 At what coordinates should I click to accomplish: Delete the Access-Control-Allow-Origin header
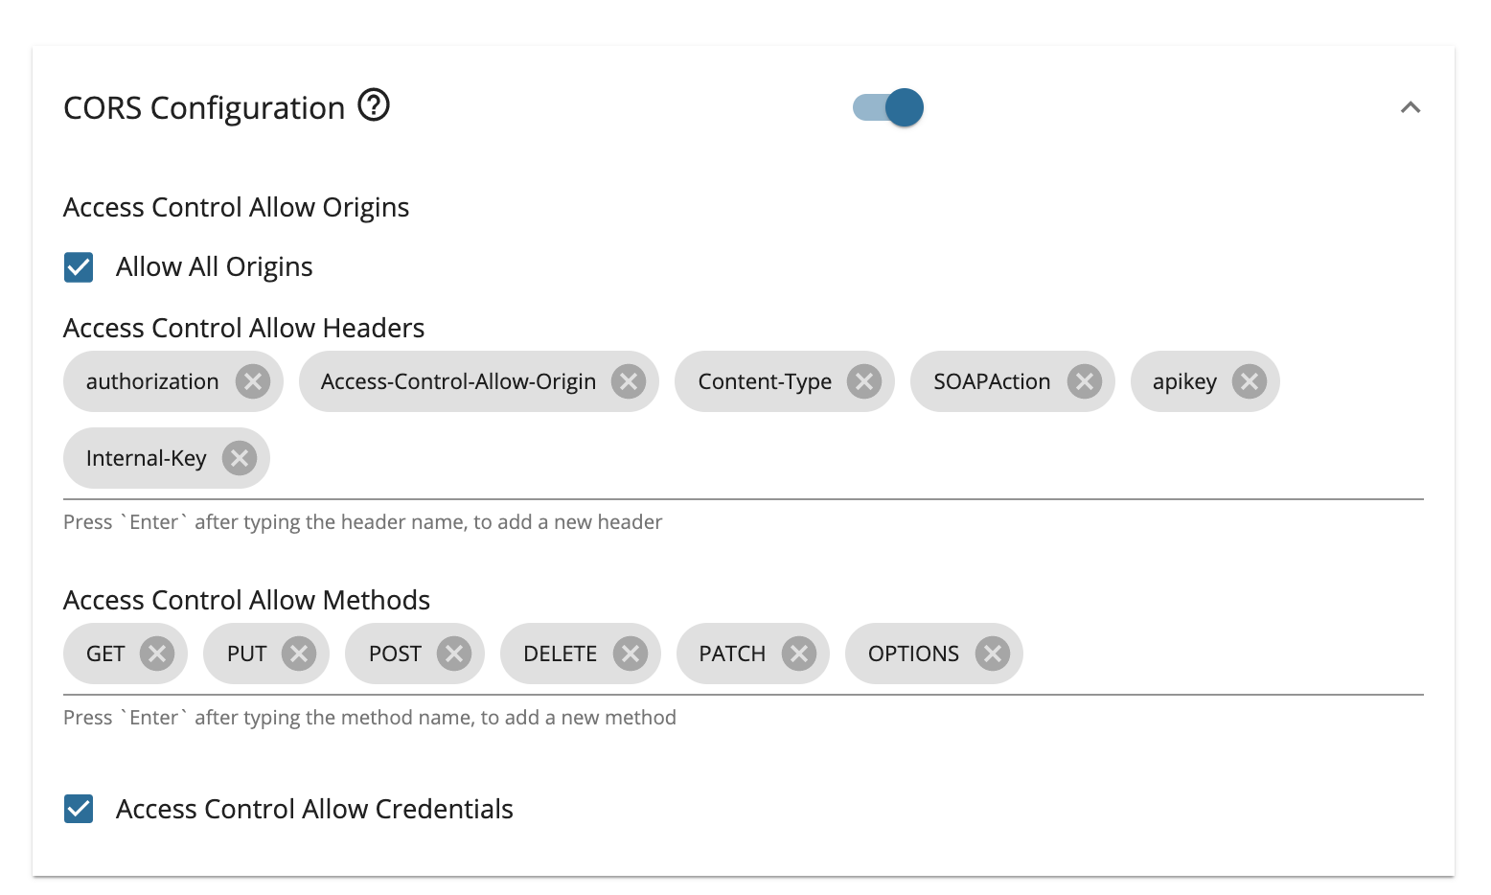pyautogui.click(x=629, y=380)
